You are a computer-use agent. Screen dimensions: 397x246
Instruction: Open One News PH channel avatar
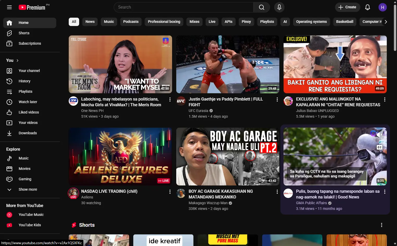point(73,101)
